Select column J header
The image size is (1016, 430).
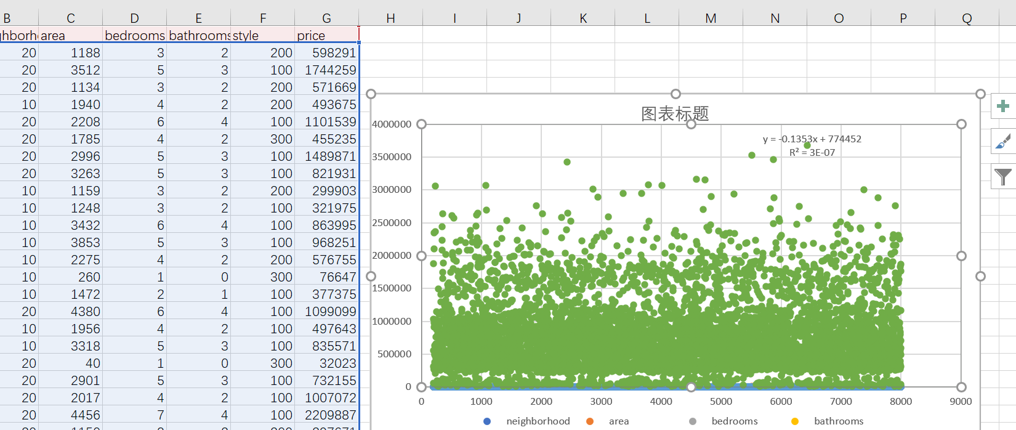pos(518,18)
